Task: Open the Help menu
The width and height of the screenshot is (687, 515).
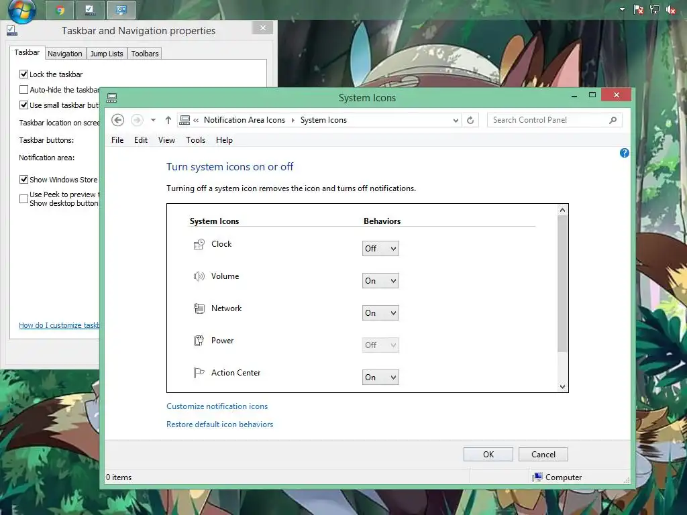Action: [x=224, y=140]
